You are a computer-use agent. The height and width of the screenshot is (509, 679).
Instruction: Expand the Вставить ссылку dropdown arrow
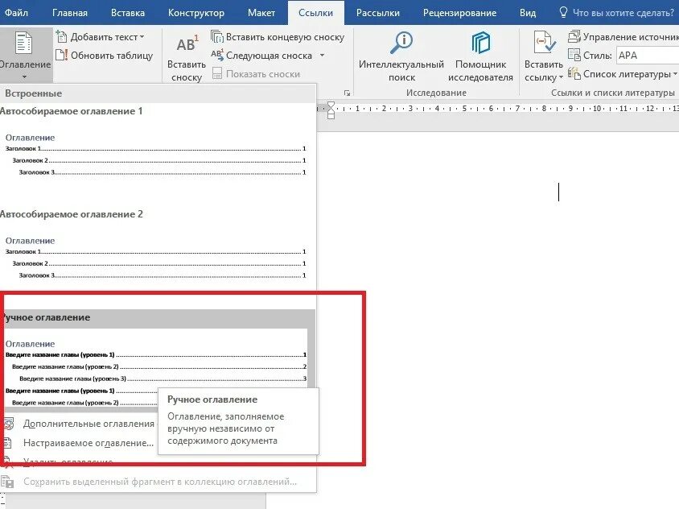point(561,77)
